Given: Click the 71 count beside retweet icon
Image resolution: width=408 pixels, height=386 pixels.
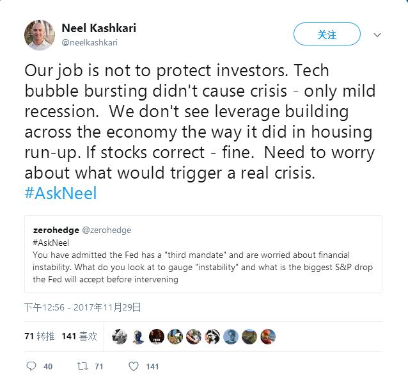Looking at the screenshot, I should pyautogui.click(x=98, y=367).
